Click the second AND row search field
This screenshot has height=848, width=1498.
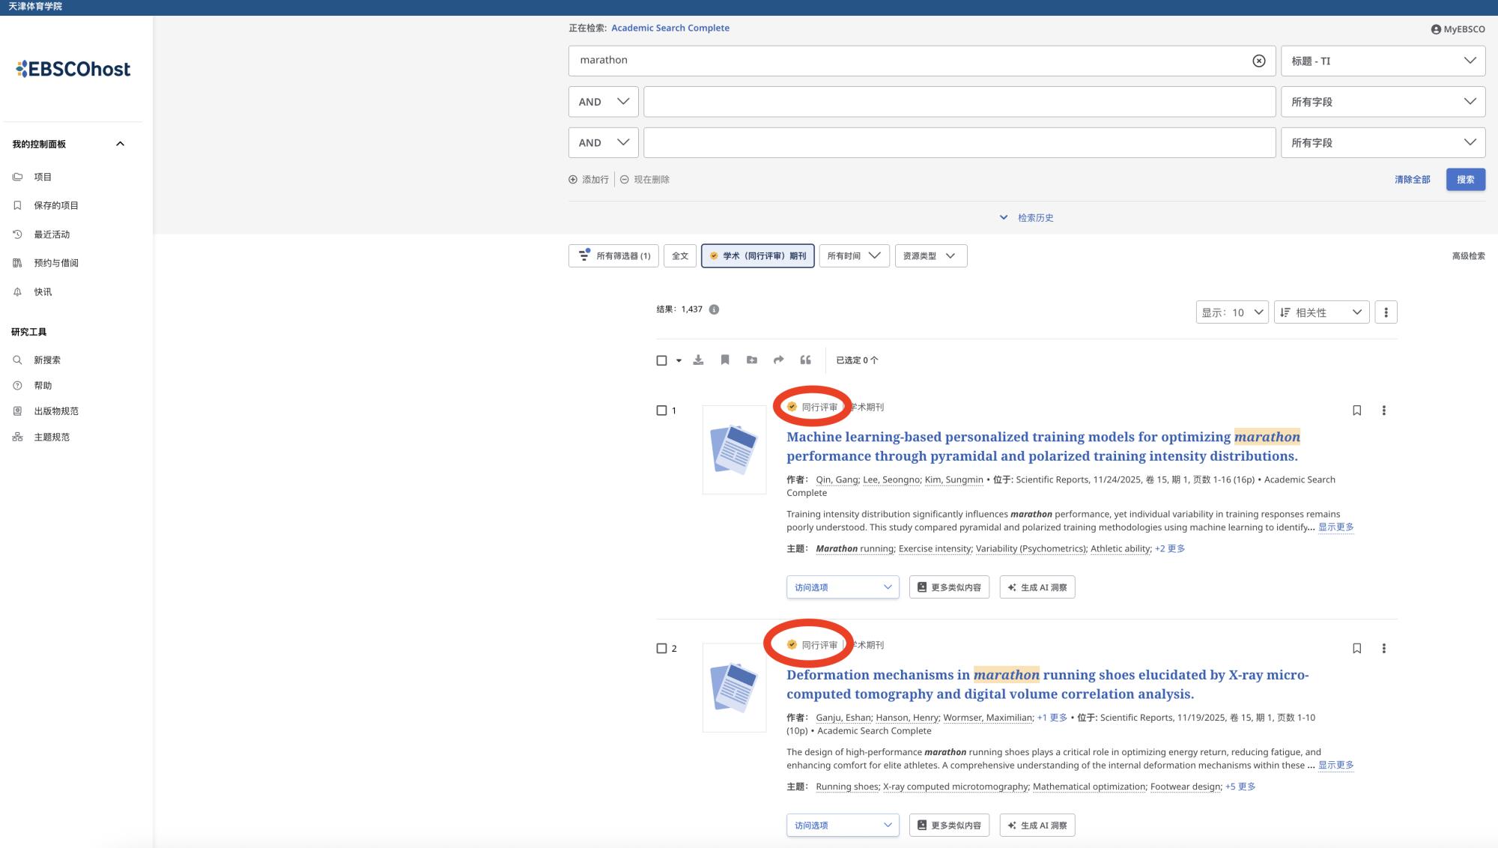[959, 142]
